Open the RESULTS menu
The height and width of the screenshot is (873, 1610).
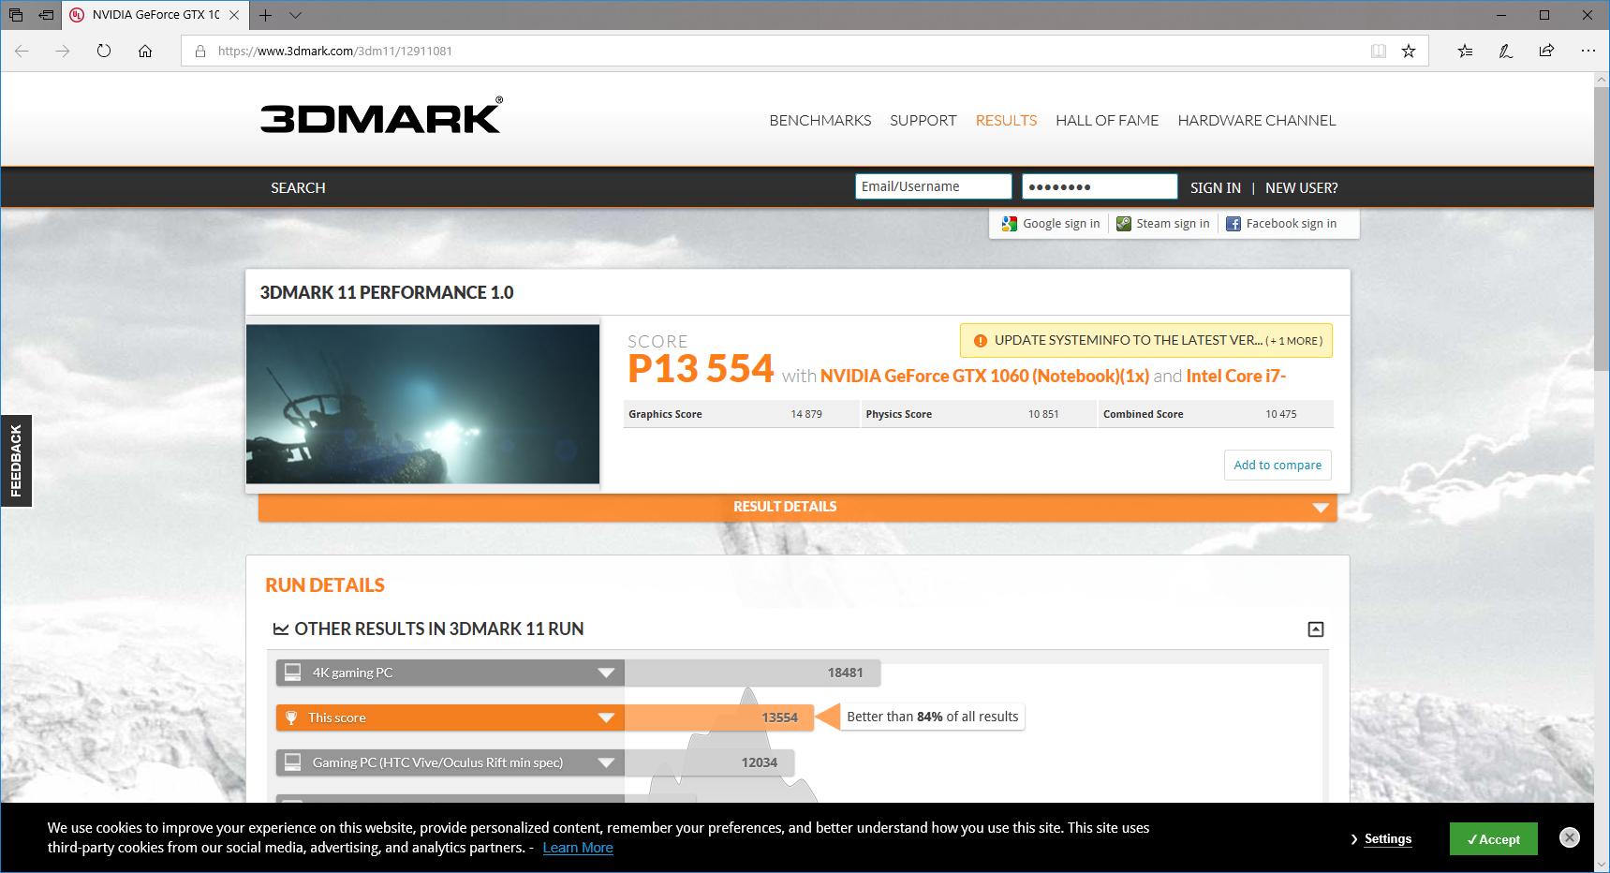tap(1006, 121)
